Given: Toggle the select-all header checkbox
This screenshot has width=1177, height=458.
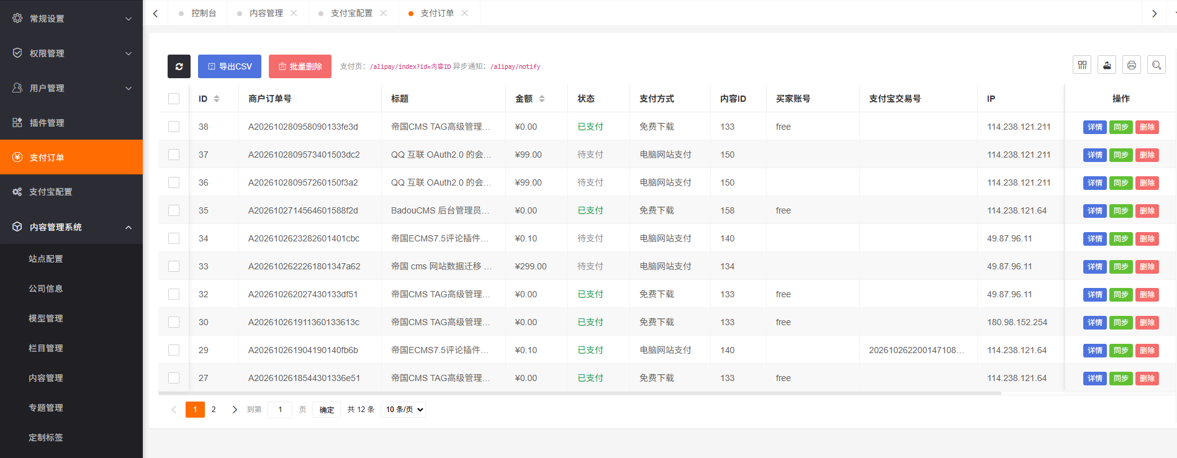Looking at the screenshot, I should coord(174,99).
